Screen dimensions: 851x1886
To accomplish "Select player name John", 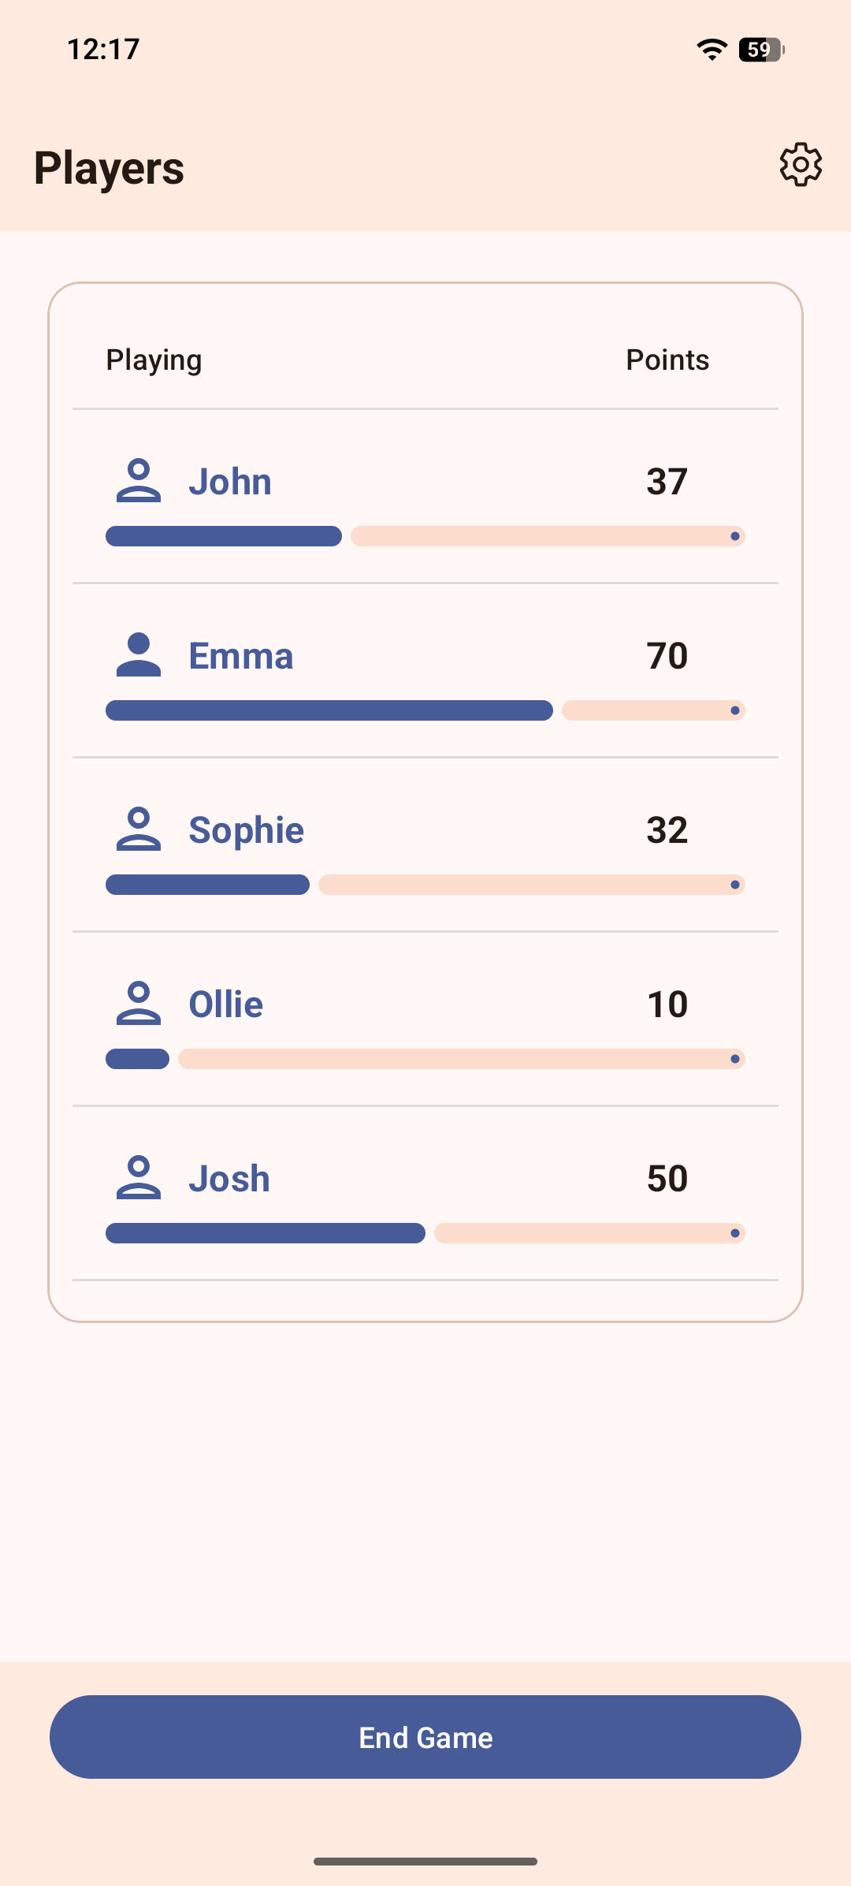I will pos(230,482).
